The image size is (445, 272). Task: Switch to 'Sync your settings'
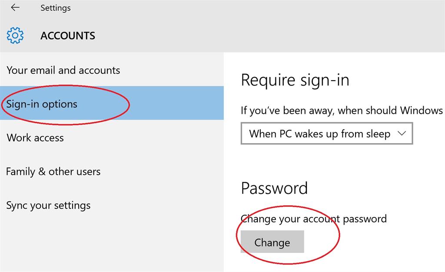coord(48,206)
